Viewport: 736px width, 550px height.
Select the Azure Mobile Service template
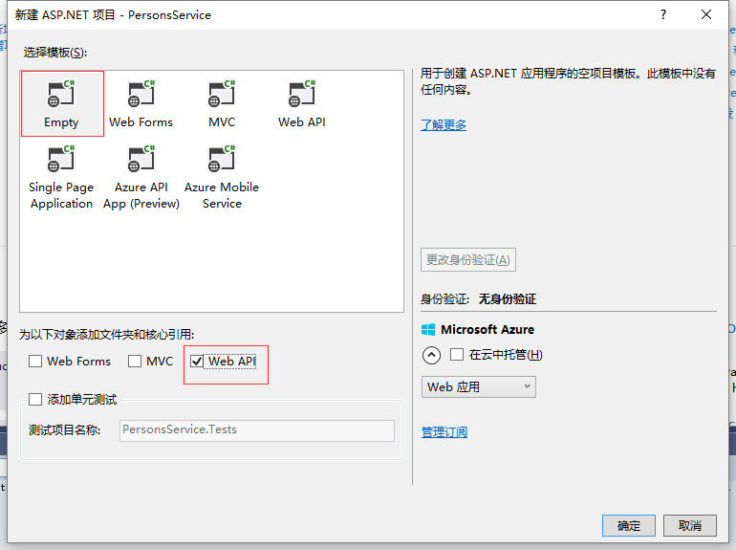(x=222, y=177)
